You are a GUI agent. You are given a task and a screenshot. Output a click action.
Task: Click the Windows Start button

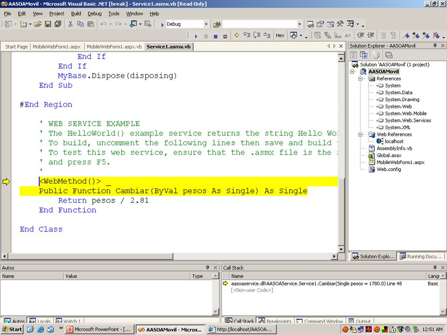click(12, 329)
